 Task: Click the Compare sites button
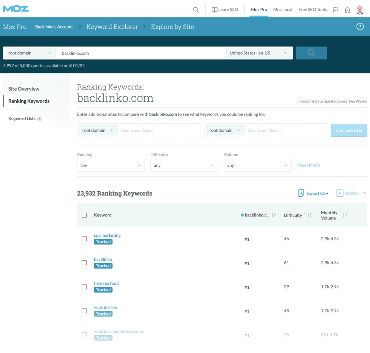click(x=349, y=130)
